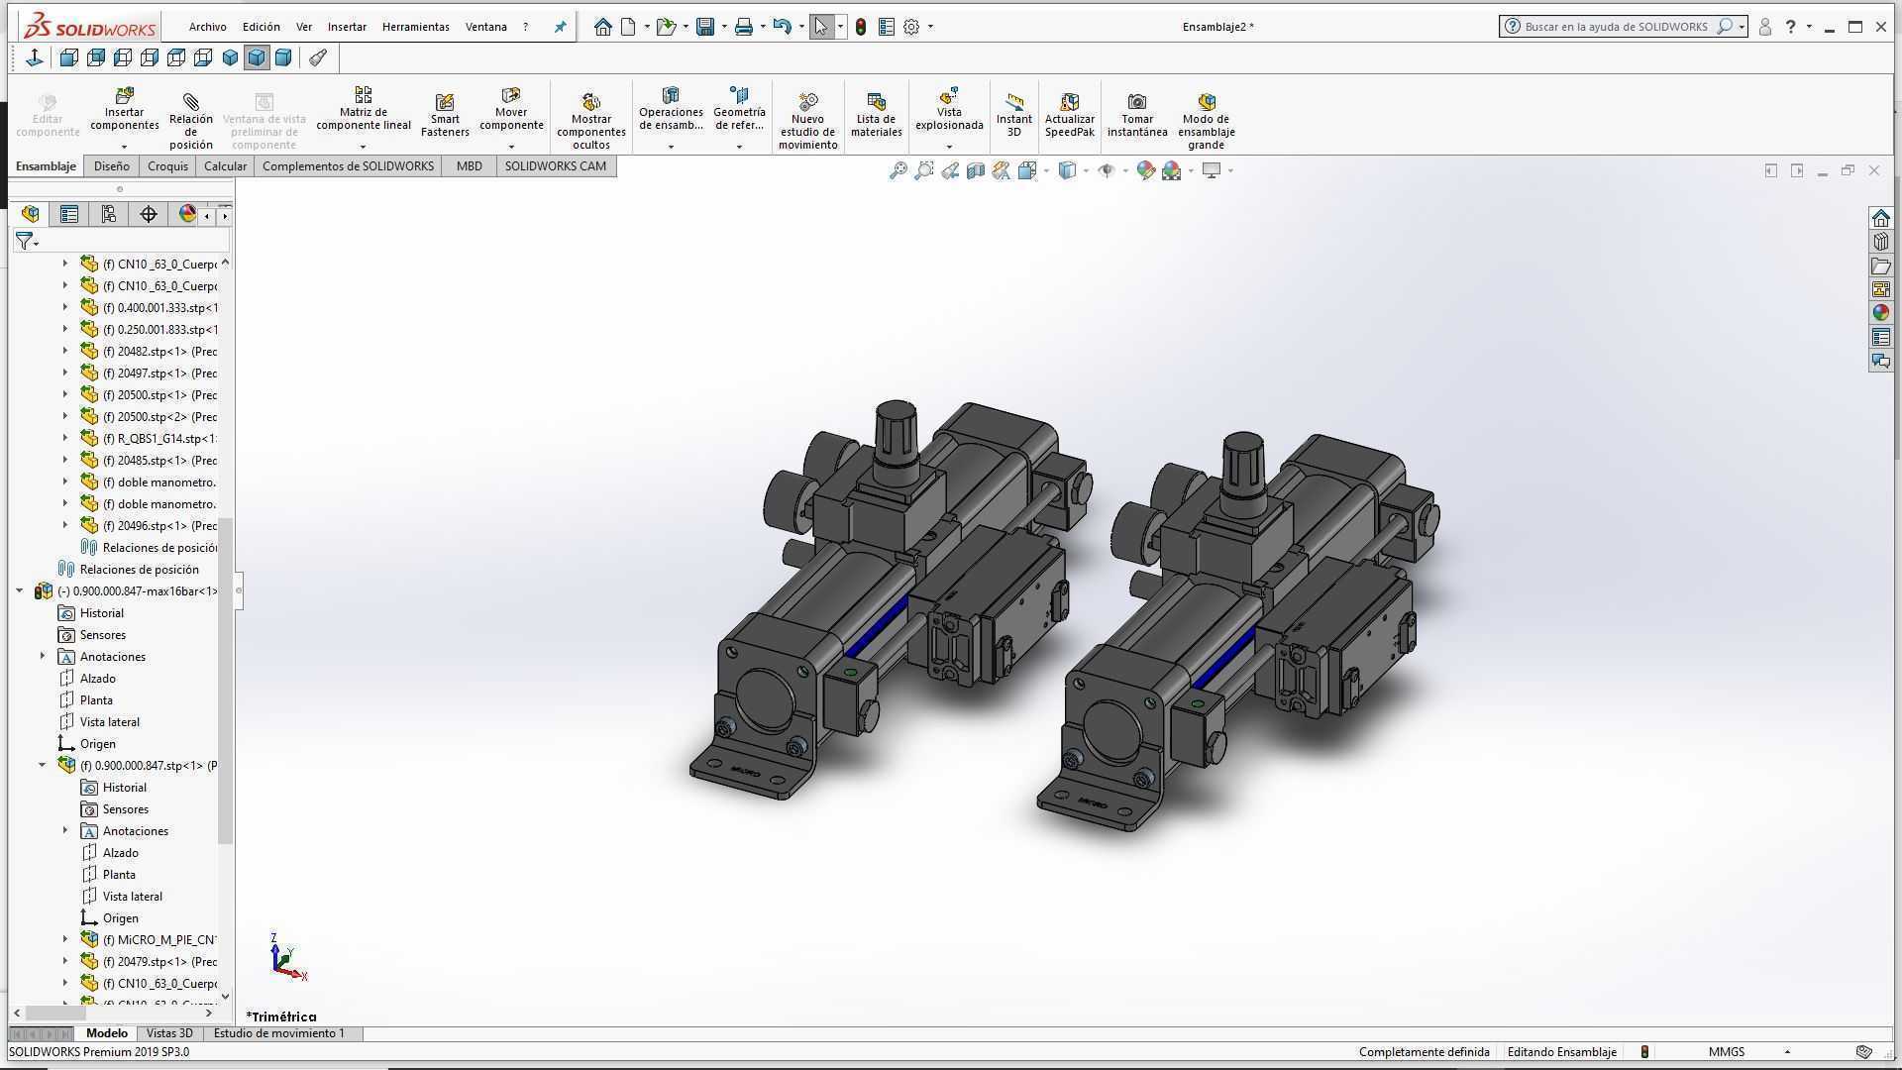Select the Smart Fasteners tool

(445, 117)
